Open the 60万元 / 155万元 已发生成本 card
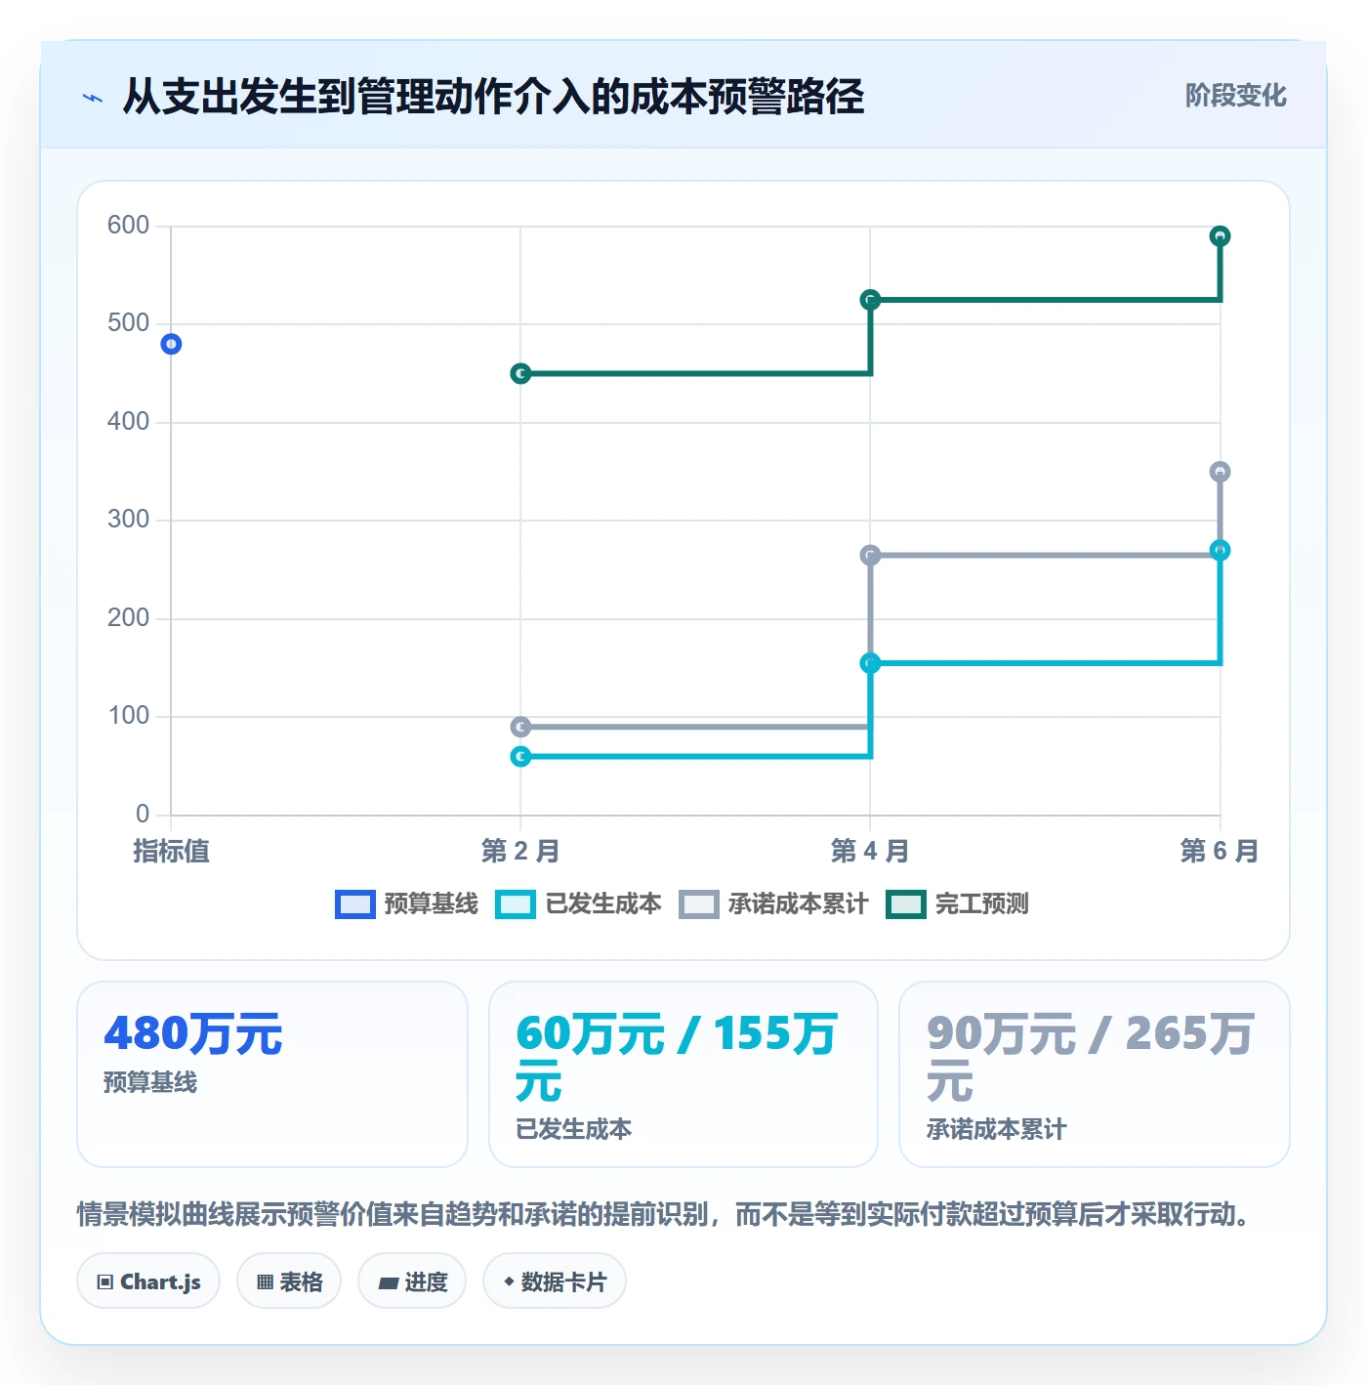The height and width of the screenshot is (1385, 1367). (x=683, y=1074)
